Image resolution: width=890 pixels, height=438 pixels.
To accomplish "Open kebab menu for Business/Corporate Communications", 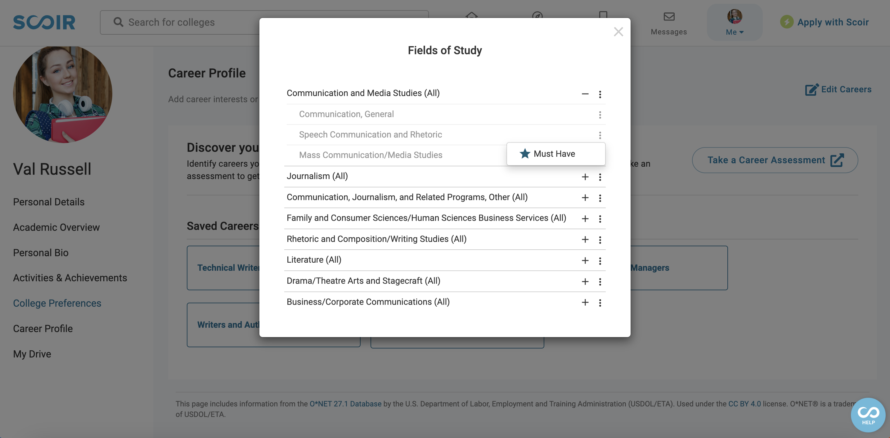I will coord(600,302).
